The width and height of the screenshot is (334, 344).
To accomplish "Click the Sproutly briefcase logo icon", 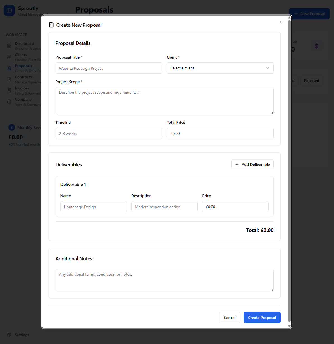I will [x=9, y=10].
